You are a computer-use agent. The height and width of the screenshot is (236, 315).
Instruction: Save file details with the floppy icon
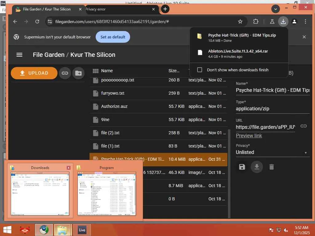click(x=242, y=167)
